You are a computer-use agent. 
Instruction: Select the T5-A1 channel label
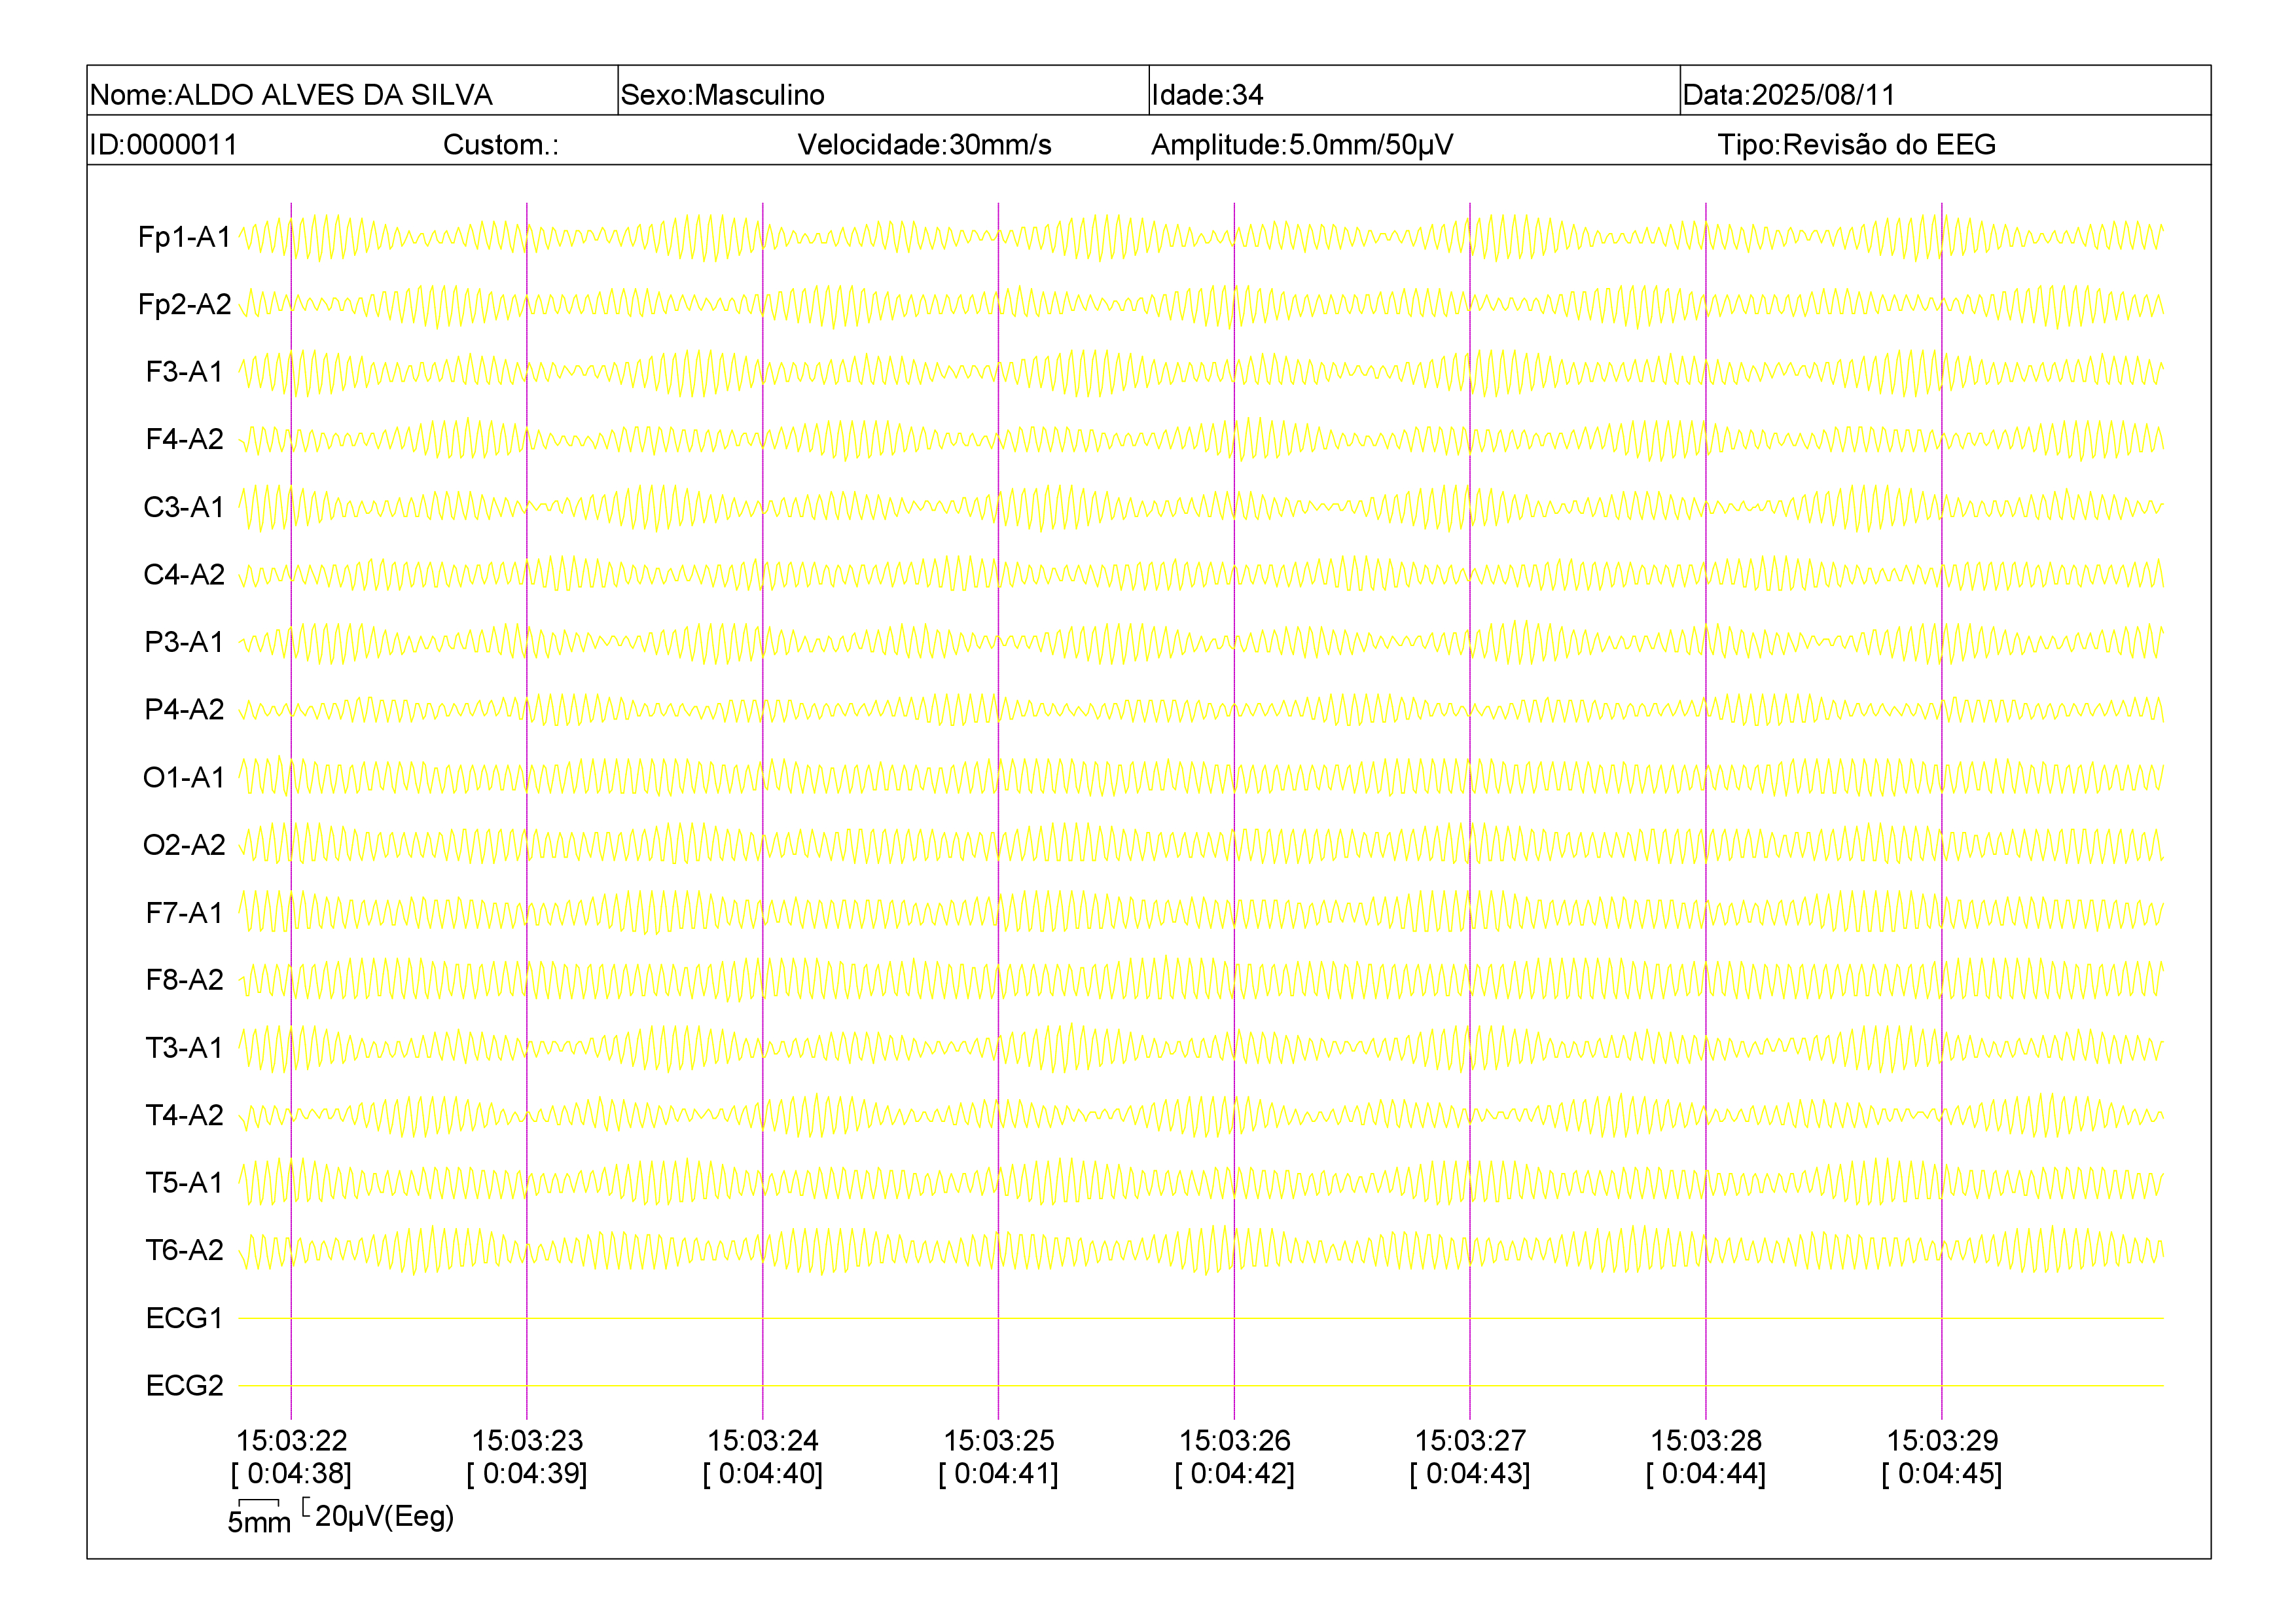coord(185,1183)
